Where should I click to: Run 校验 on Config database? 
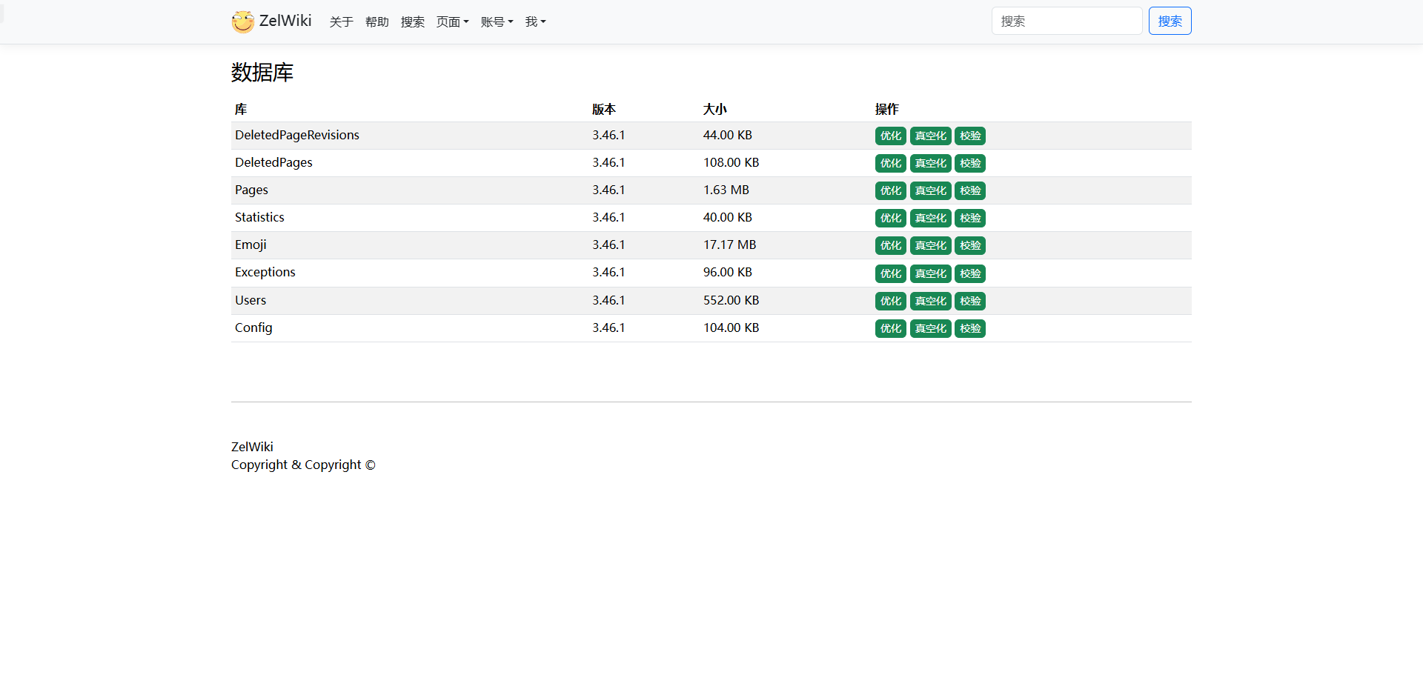969,329
